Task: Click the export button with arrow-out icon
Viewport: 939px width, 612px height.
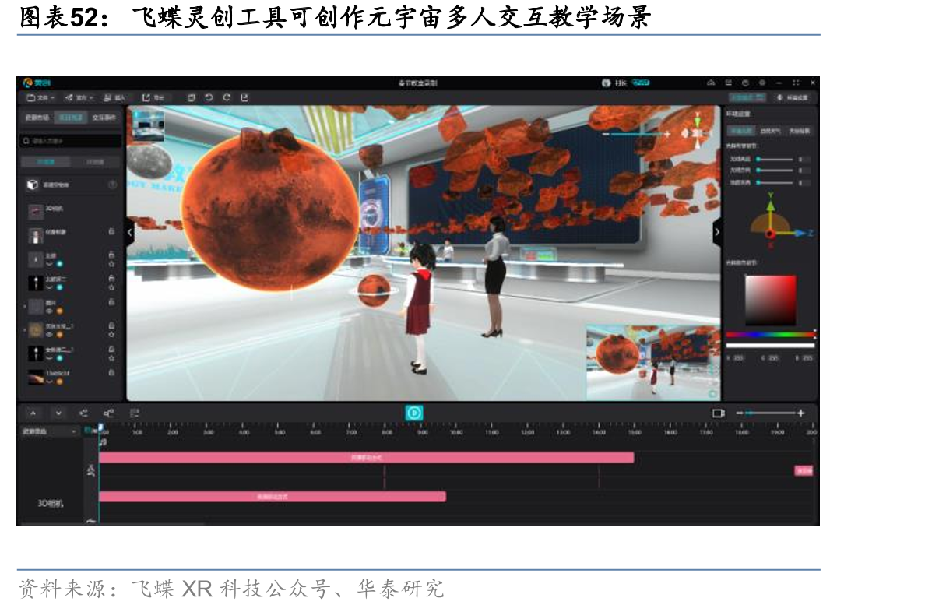Action: click(153, 97)
